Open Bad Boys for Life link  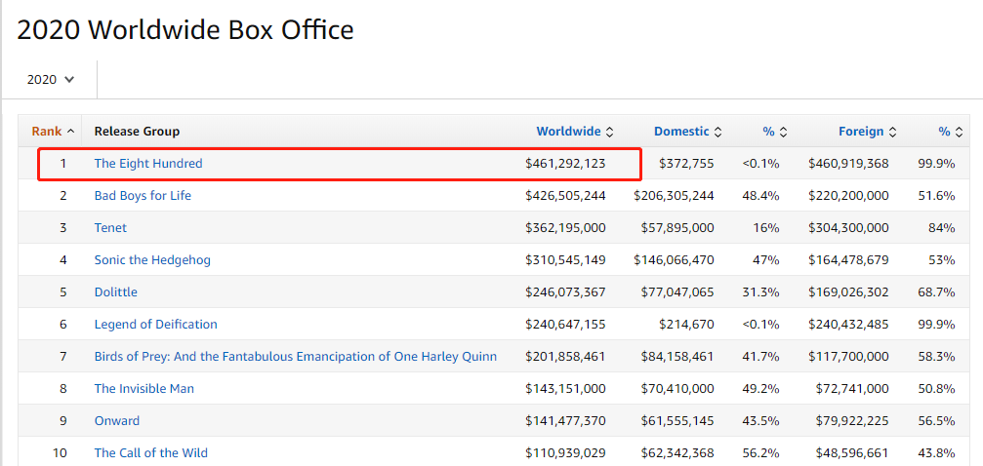pos(143,195)
